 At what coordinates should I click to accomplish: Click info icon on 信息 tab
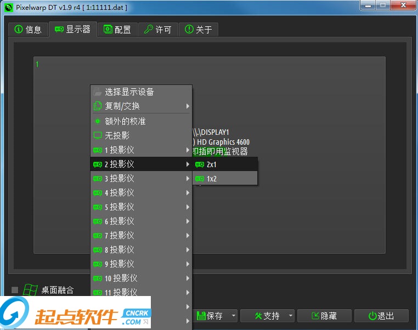(x=19, y=29)
